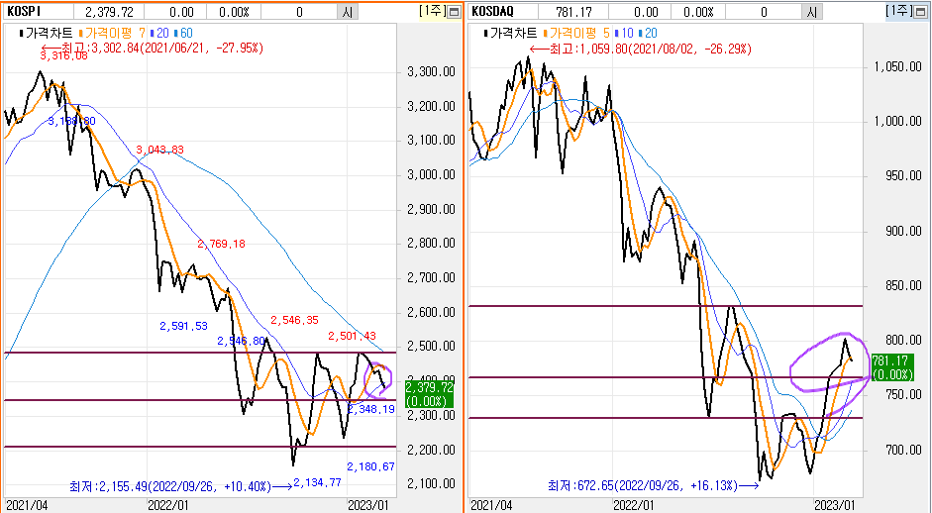Click the 2,134.77 label on KOSPI chart
This screenshot has height=513, width=932.
(x=317, y=482)
